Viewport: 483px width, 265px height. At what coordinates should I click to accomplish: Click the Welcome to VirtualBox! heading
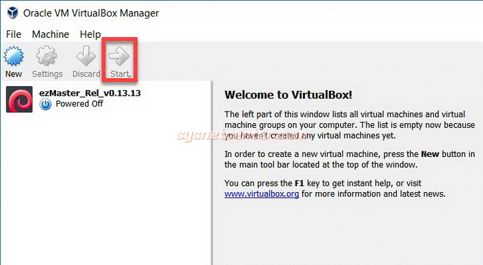[288, 95]
